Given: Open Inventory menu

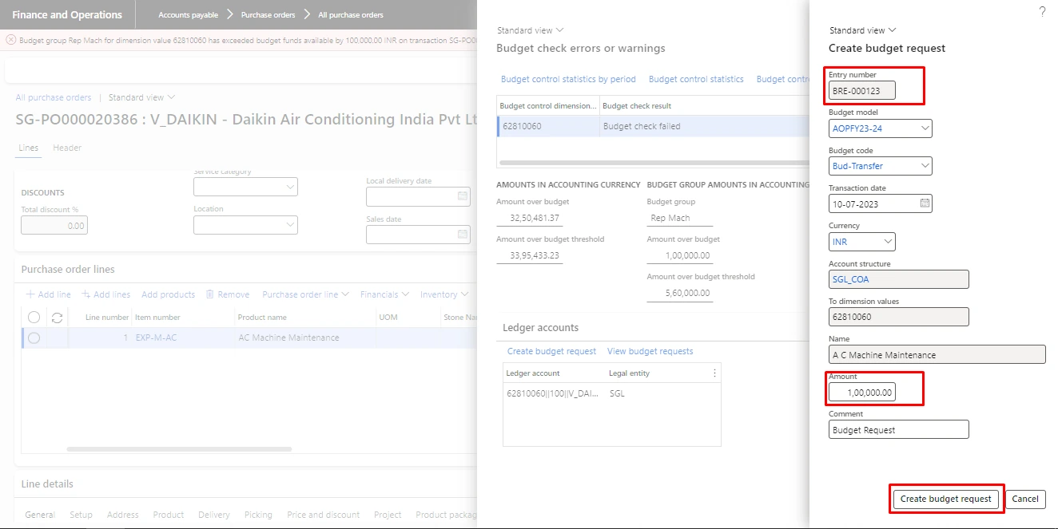Looking at the screenshot, I should [x=444, y=294].
